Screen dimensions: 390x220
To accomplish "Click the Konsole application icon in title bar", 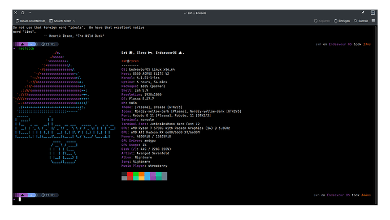I will [372, 12].
